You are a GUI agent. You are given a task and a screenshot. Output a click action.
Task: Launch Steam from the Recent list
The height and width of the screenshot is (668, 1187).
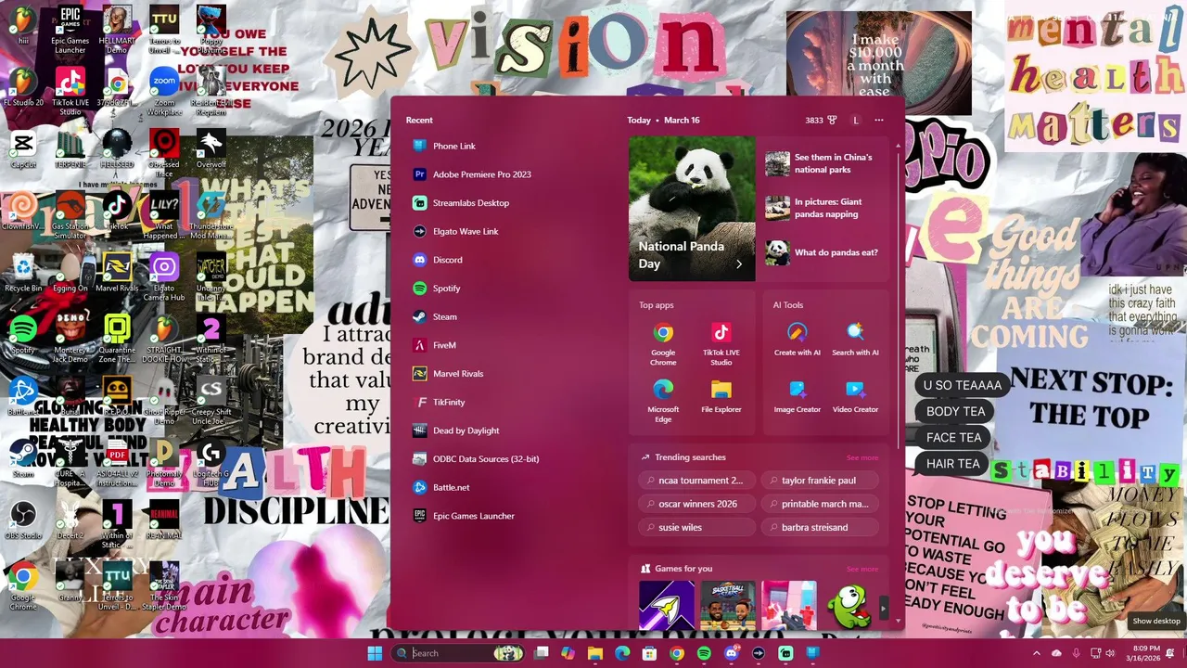[505, 316]
